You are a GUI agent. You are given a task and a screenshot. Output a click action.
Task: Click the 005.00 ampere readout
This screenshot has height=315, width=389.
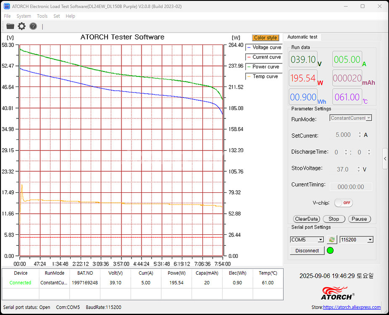[347, 59]
